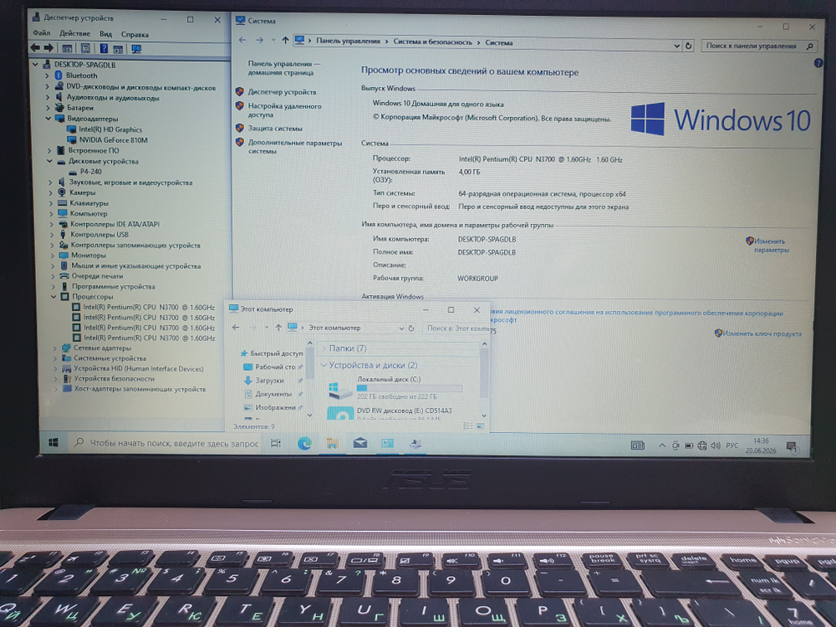Screen dimensions: 836x627
Task: Select Рабочий стол in quick access
Action: coord(275,367)
